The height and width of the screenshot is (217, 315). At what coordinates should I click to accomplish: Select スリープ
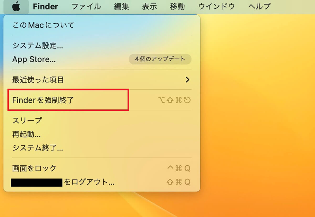point(102,121)
